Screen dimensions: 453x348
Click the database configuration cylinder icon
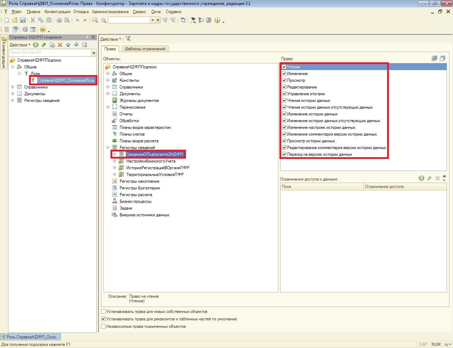25,29
